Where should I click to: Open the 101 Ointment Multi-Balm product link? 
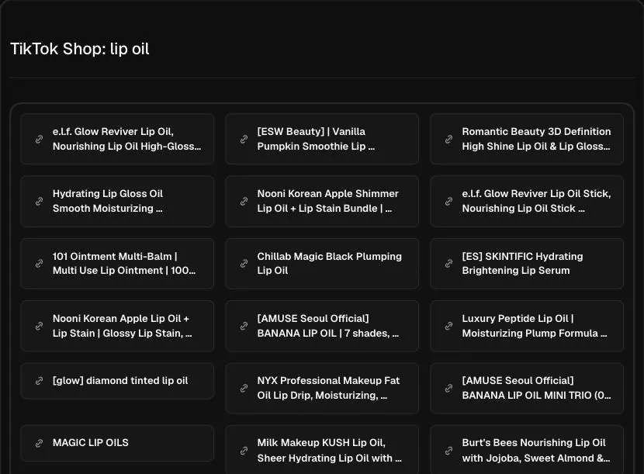point(117,263)
